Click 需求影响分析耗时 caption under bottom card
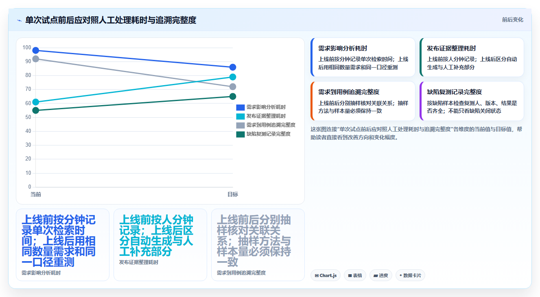 point(41,273)
